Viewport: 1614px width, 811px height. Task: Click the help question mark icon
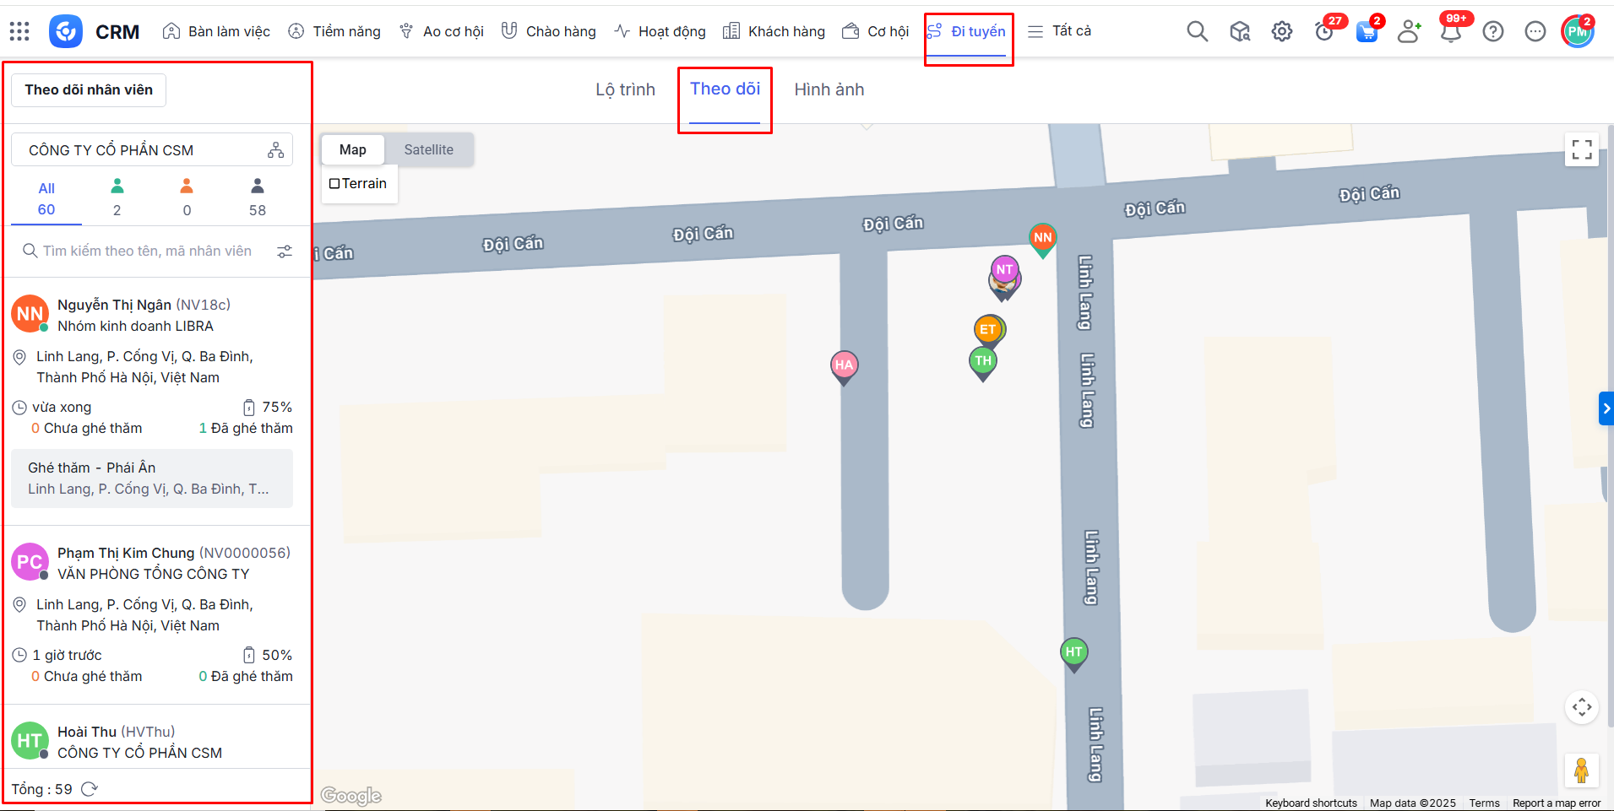1492,32
